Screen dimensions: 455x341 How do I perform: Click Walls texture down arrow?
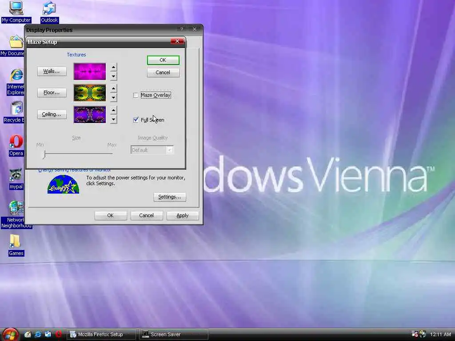click(113, 76)
